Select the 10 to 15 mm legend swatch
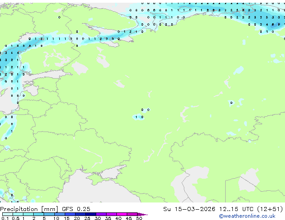This screenshot has width=285, height=220. pos(60,214)
